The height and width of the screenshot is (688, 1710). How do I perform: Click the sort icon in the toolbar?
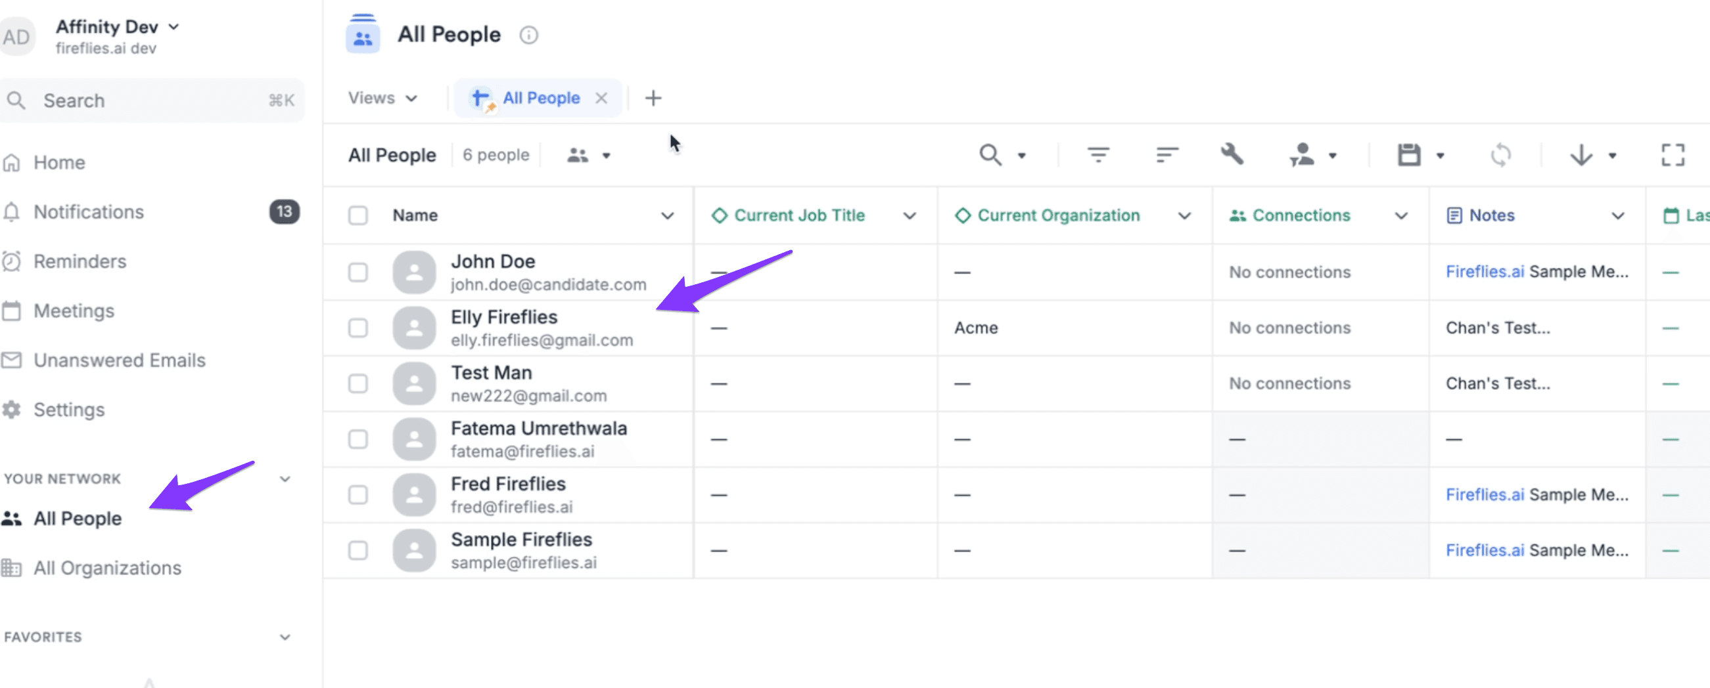[1167, 155]
